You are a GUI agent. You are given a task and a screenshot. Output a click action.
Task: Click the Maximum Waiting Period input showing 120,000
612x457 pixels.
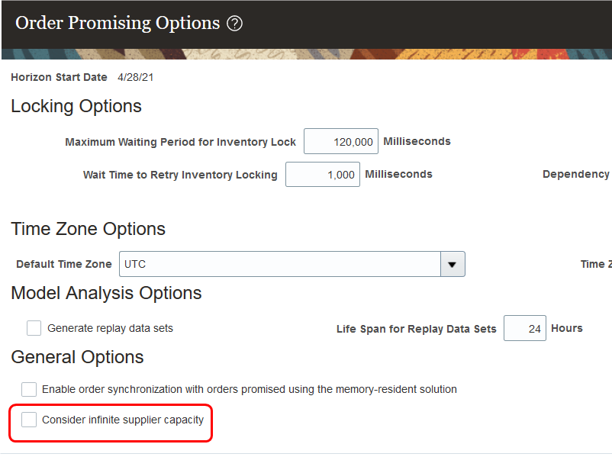coord(341,141)
